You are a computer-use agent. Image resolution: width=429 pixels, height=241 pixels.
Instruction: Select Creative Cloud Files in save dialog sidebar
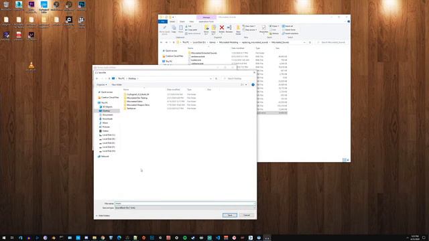[x=109, y=97]
